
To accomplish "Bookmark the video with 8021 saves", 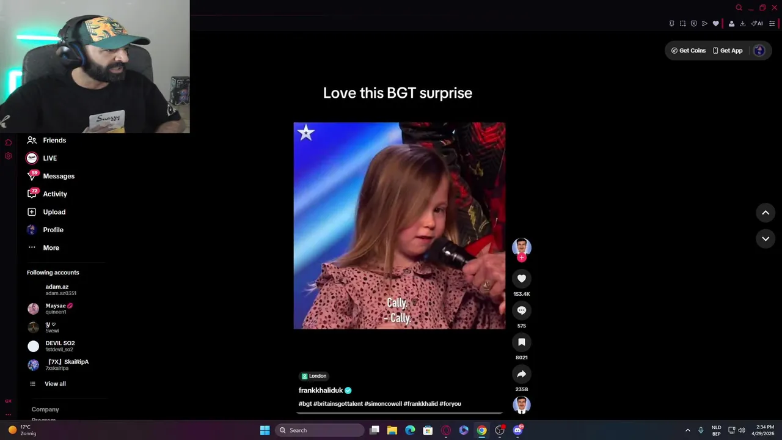I will (x=522, y=342).
